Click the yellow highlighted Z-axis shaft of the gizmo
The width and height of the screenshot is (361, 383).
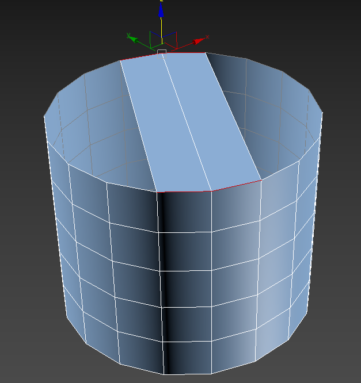[161, 28]
